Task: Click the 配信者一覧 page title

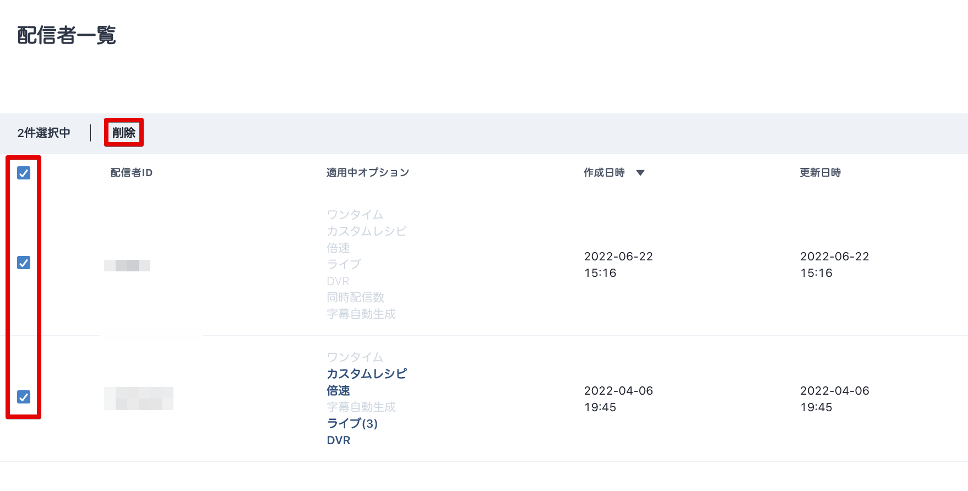Action: 66,36
